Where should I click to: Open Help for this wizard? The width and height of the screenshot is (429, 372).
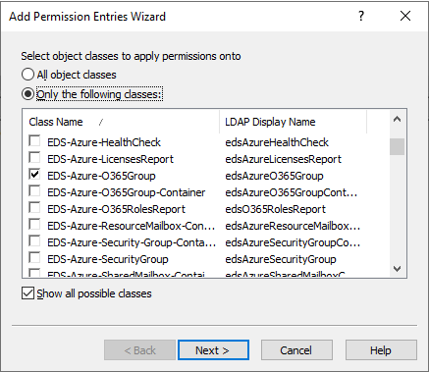[381, 350]
